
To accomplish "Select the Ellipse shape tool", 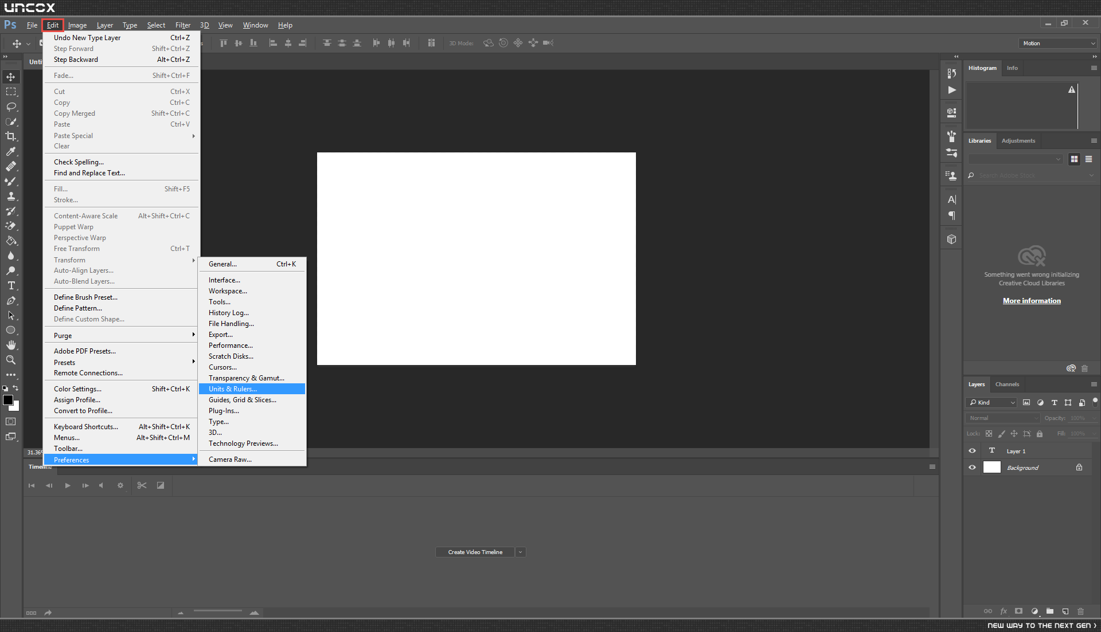I will coord(11,330).
